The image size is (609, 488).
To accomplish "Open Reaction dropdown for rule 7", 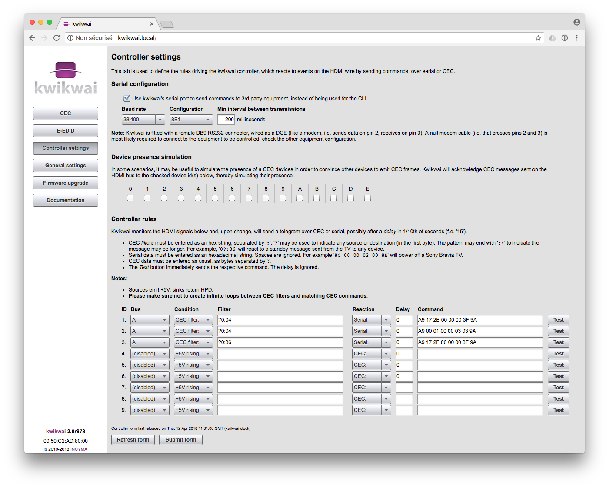I will [372, 388].
